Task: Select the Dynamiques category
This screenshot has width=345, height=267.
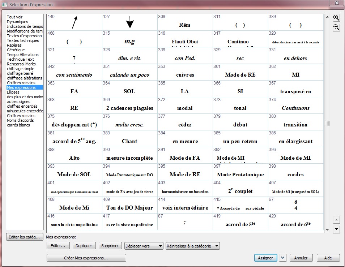Action: tap(17, 22)
